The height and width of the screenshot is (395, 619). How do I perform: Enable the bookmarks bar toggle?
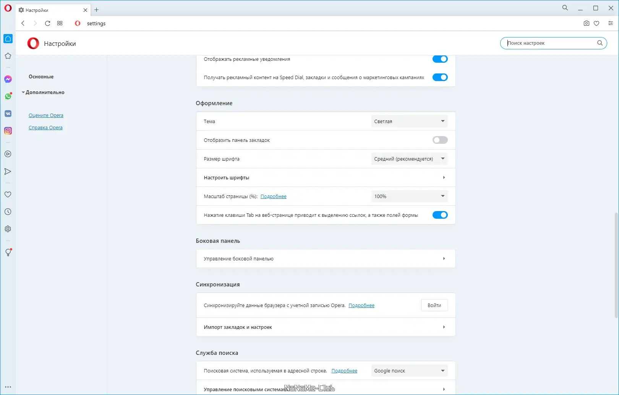pos(440,140)
